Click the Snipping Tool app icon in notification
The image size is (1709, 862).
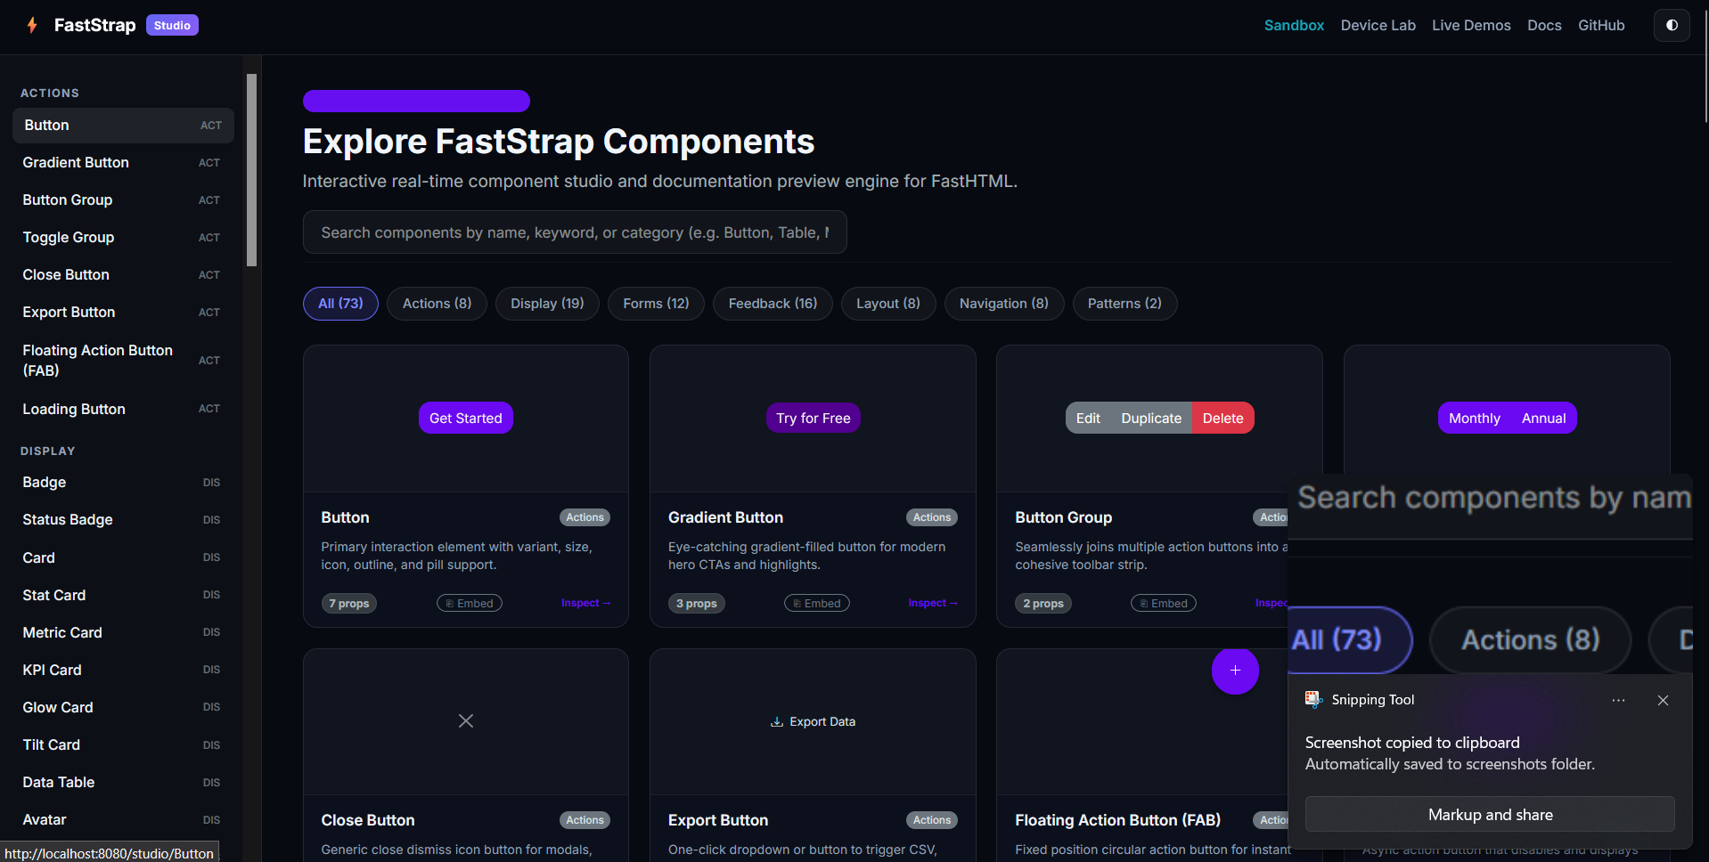click(1313, 700)
